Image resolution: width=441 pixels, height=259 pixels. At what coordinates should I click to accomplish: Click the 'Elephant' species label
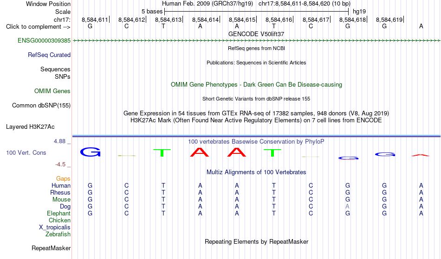pyautogui.click(x=59, y=214)
